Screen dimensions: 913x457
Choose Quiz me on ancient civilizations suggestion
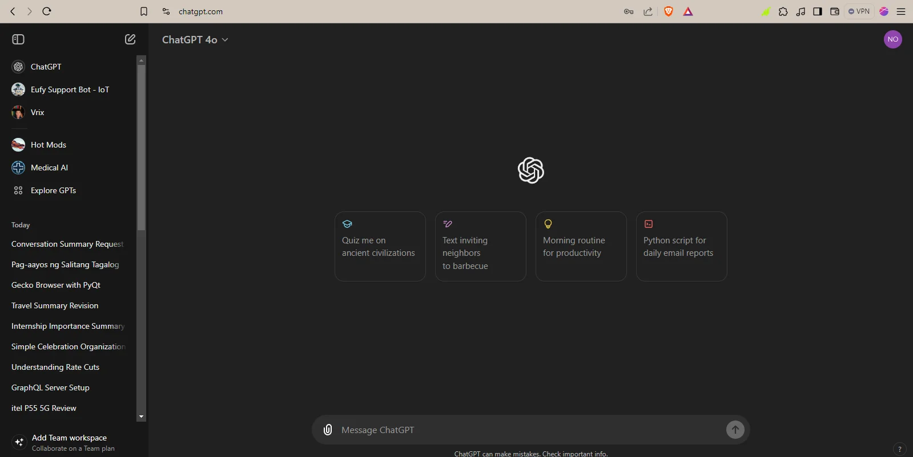[x=380, y=246]
